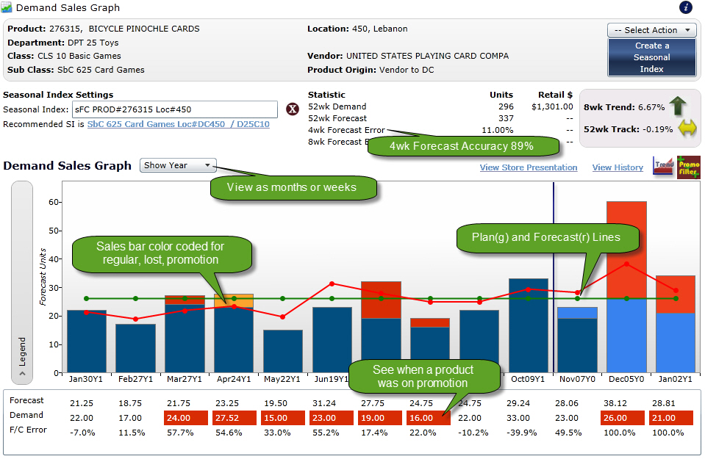705x459 pixels.
Task: Open the Select Action dropdown
Action: [651, 30]
